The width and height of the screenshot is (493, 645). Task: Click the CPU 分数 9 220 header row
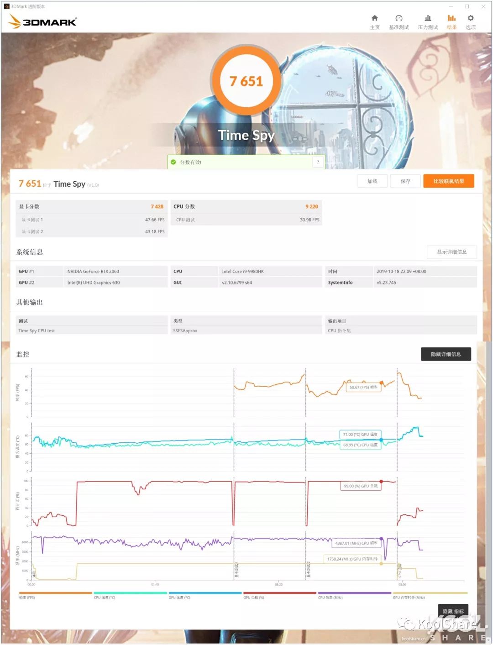[x=246, y=207]
